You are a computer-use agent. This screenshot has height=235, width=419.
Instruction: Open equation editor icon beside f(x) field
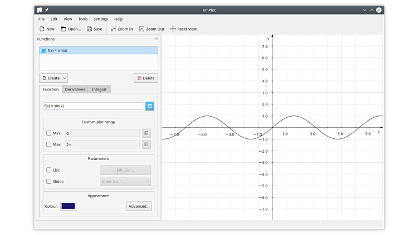150,106
